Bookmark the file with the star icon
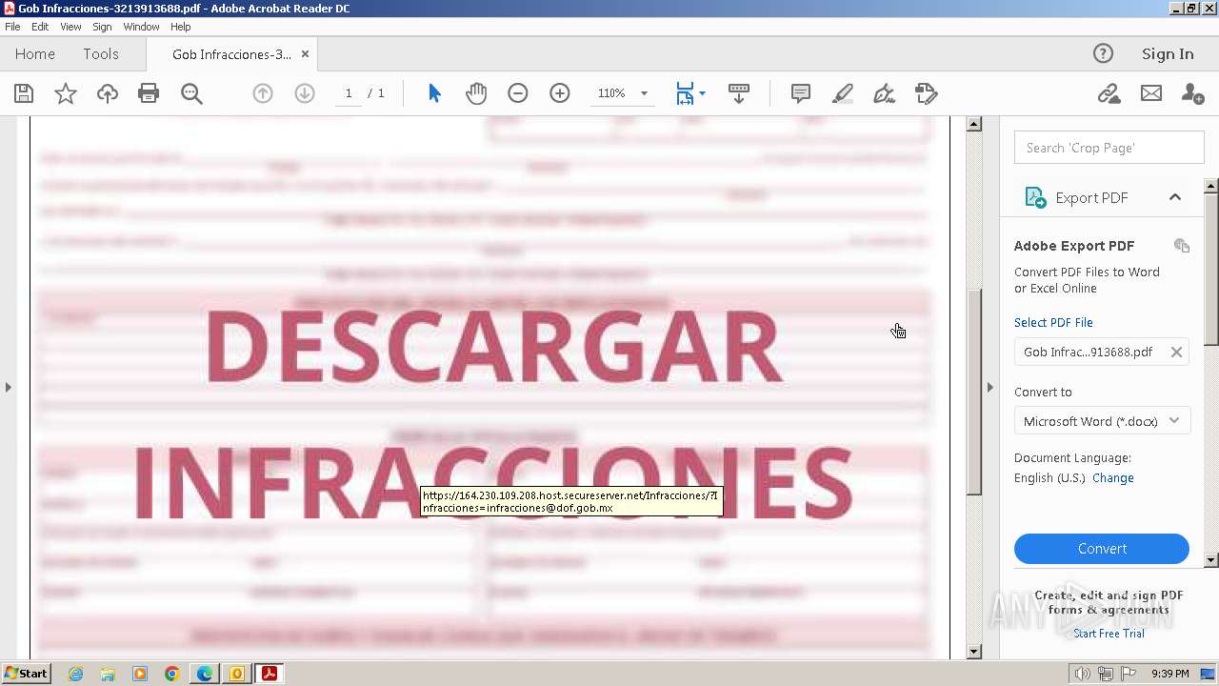 point(66,93)
